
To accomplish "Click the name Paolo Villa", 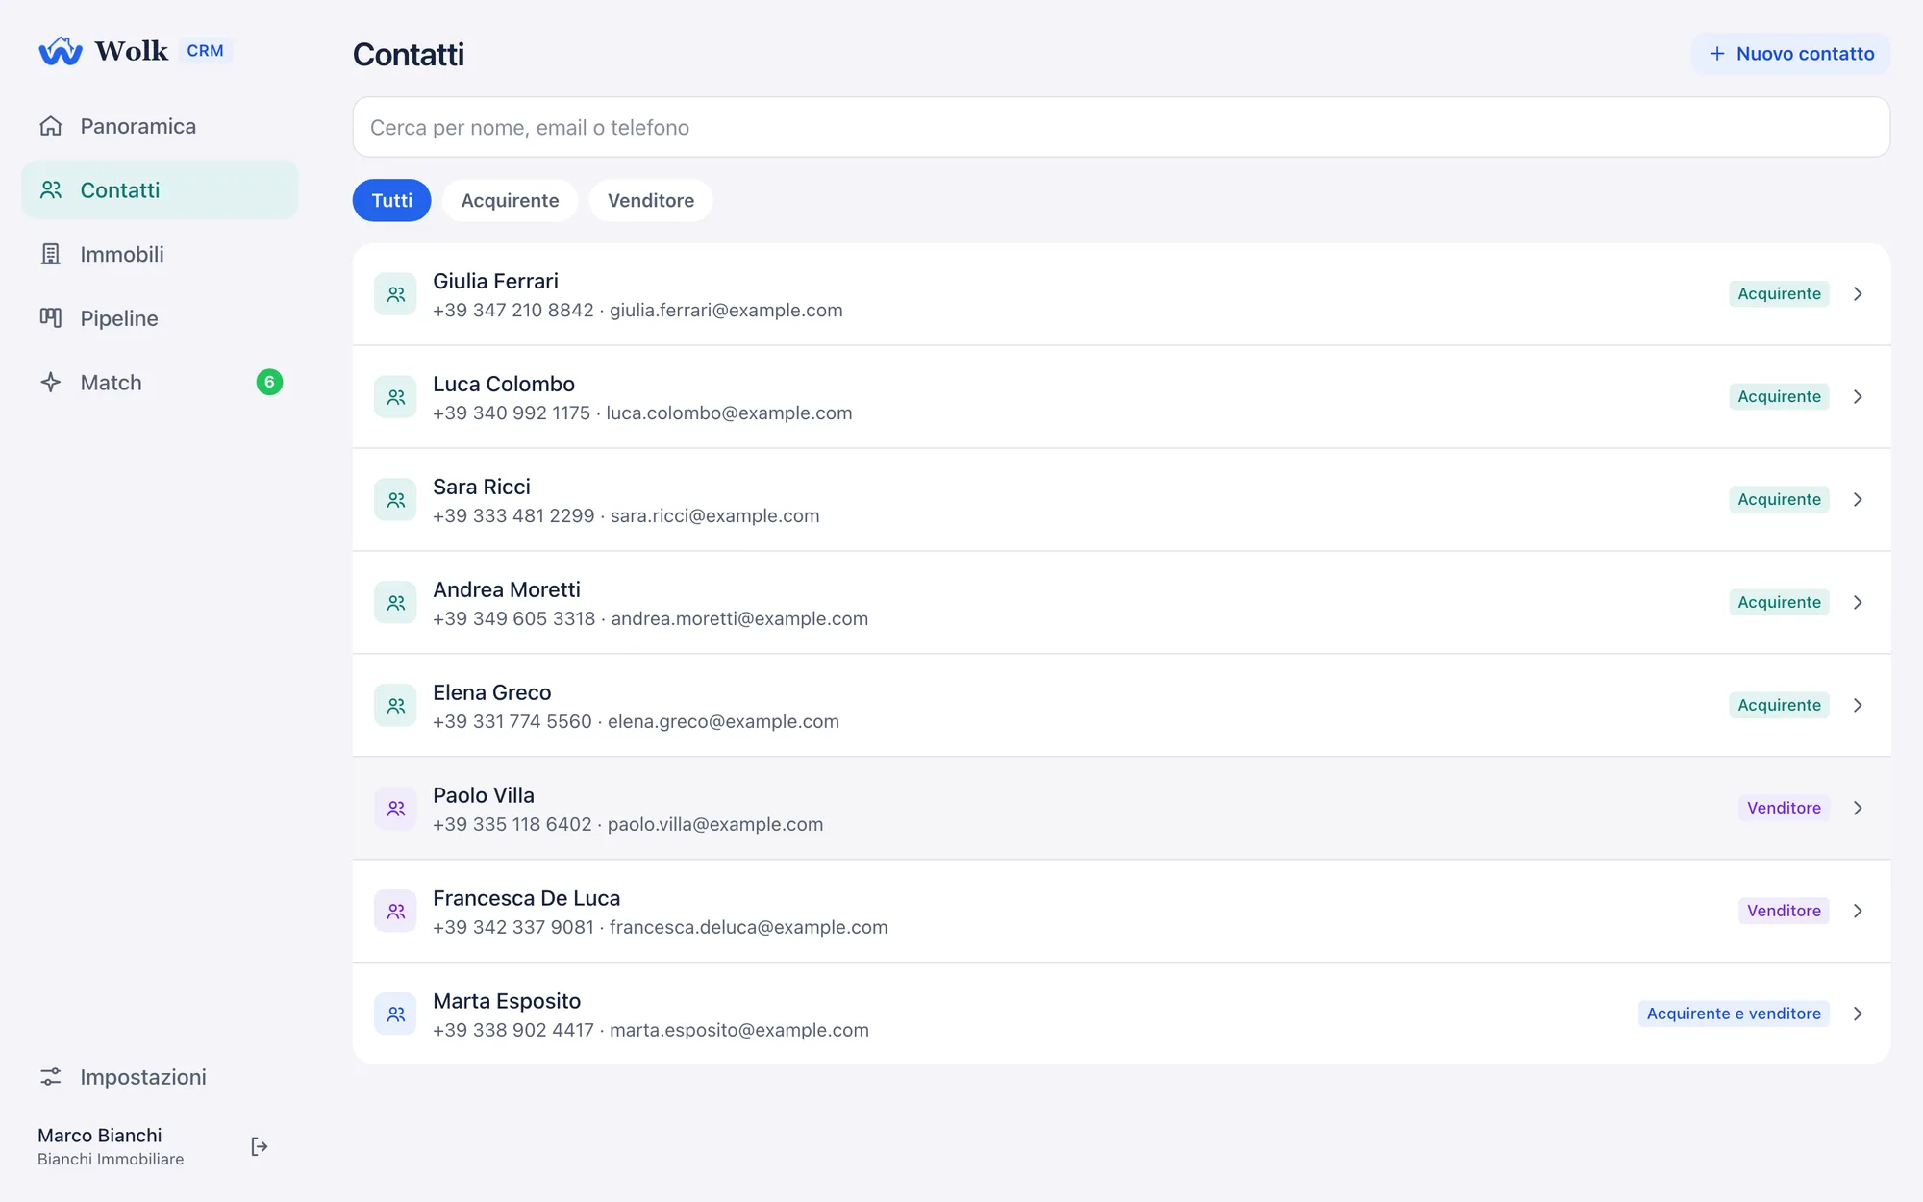I will (x=484, y=795).
